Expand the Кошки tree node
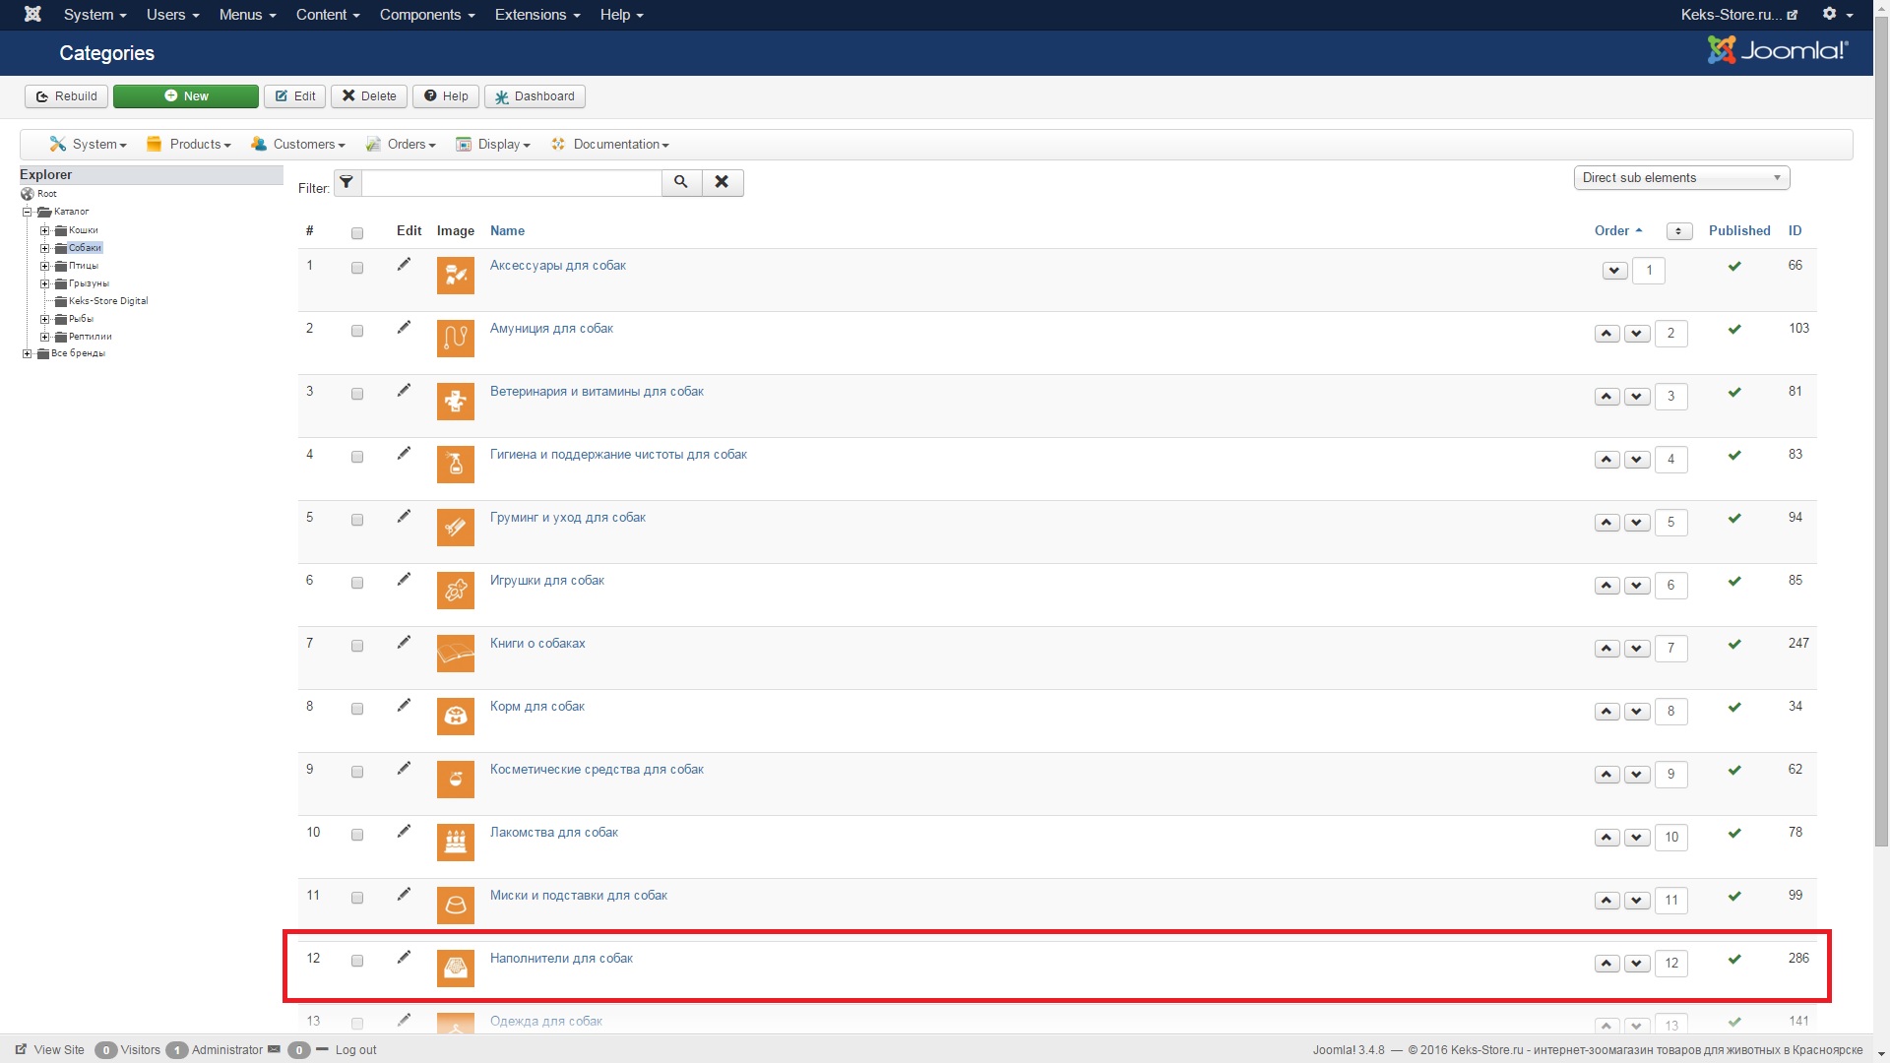This screenshot has height=1063, width=1890. (x=44, y=230)
